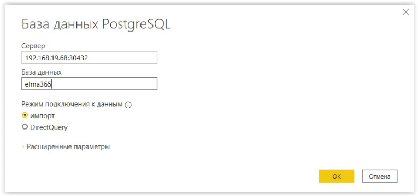Click the dialog title База данных PostgreSQL
The image size is (418, 196).
[96, 25]
